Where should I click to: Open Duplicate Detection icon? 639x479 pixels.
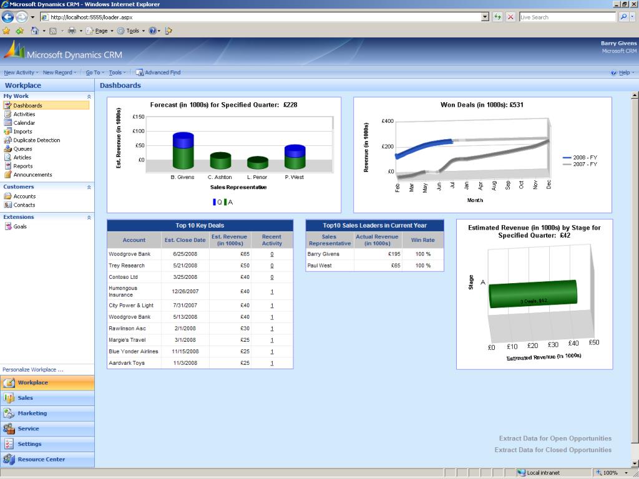pyautogui.click(x=7, y=140)
